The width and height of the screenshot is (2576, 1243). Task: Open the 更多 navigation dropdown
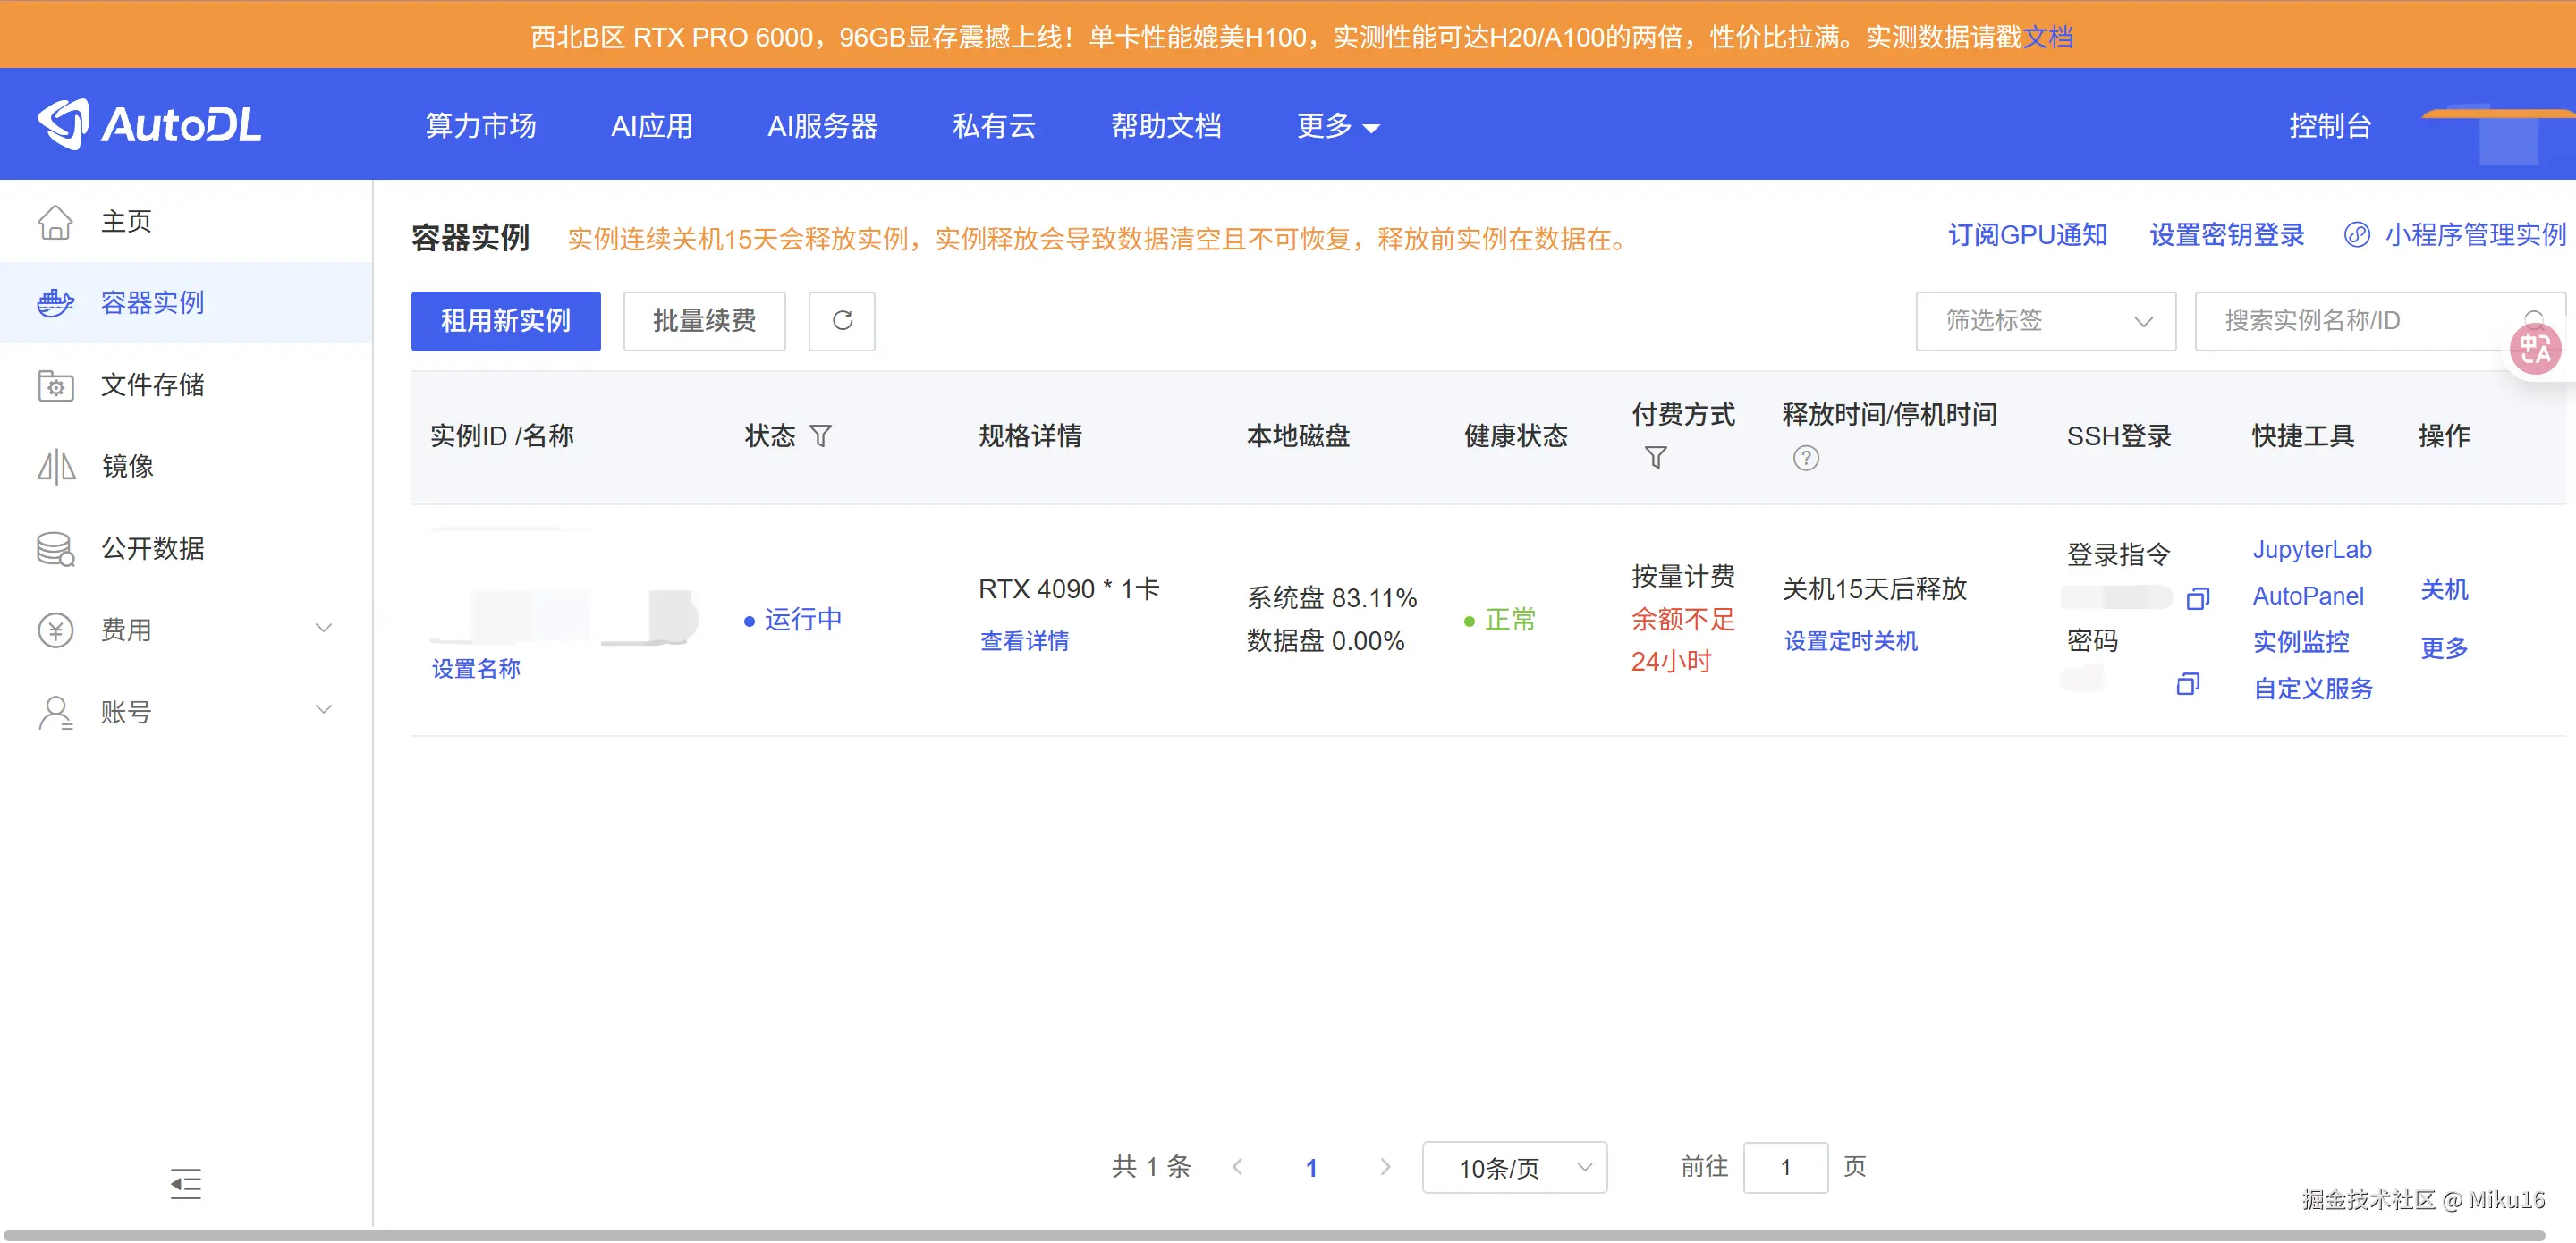tap(1337, 125)
